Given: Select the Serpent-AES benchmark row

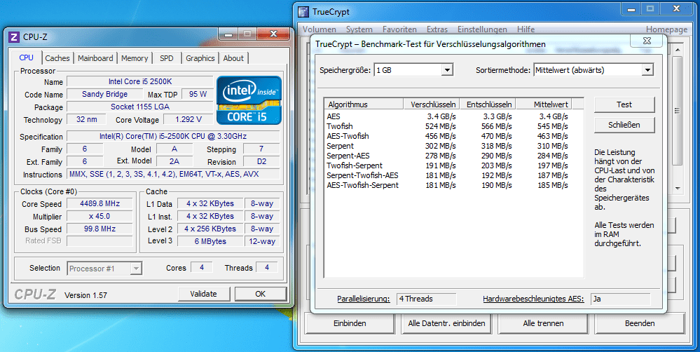Looking at the screenshot, I should tap(448, 156).
